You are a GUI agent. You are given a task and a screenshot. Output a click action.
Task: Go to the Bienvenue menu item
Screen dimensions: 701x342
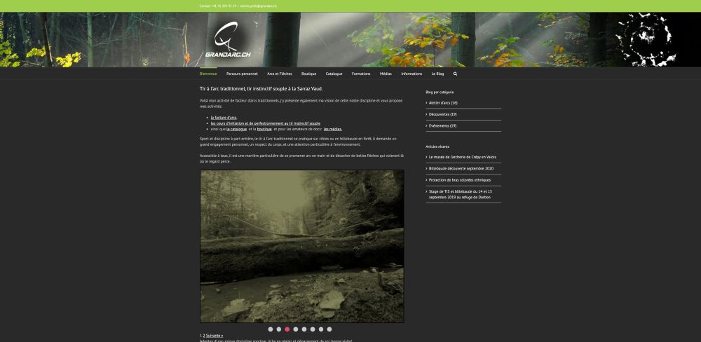pyautogui.click(x=208, y=74)
